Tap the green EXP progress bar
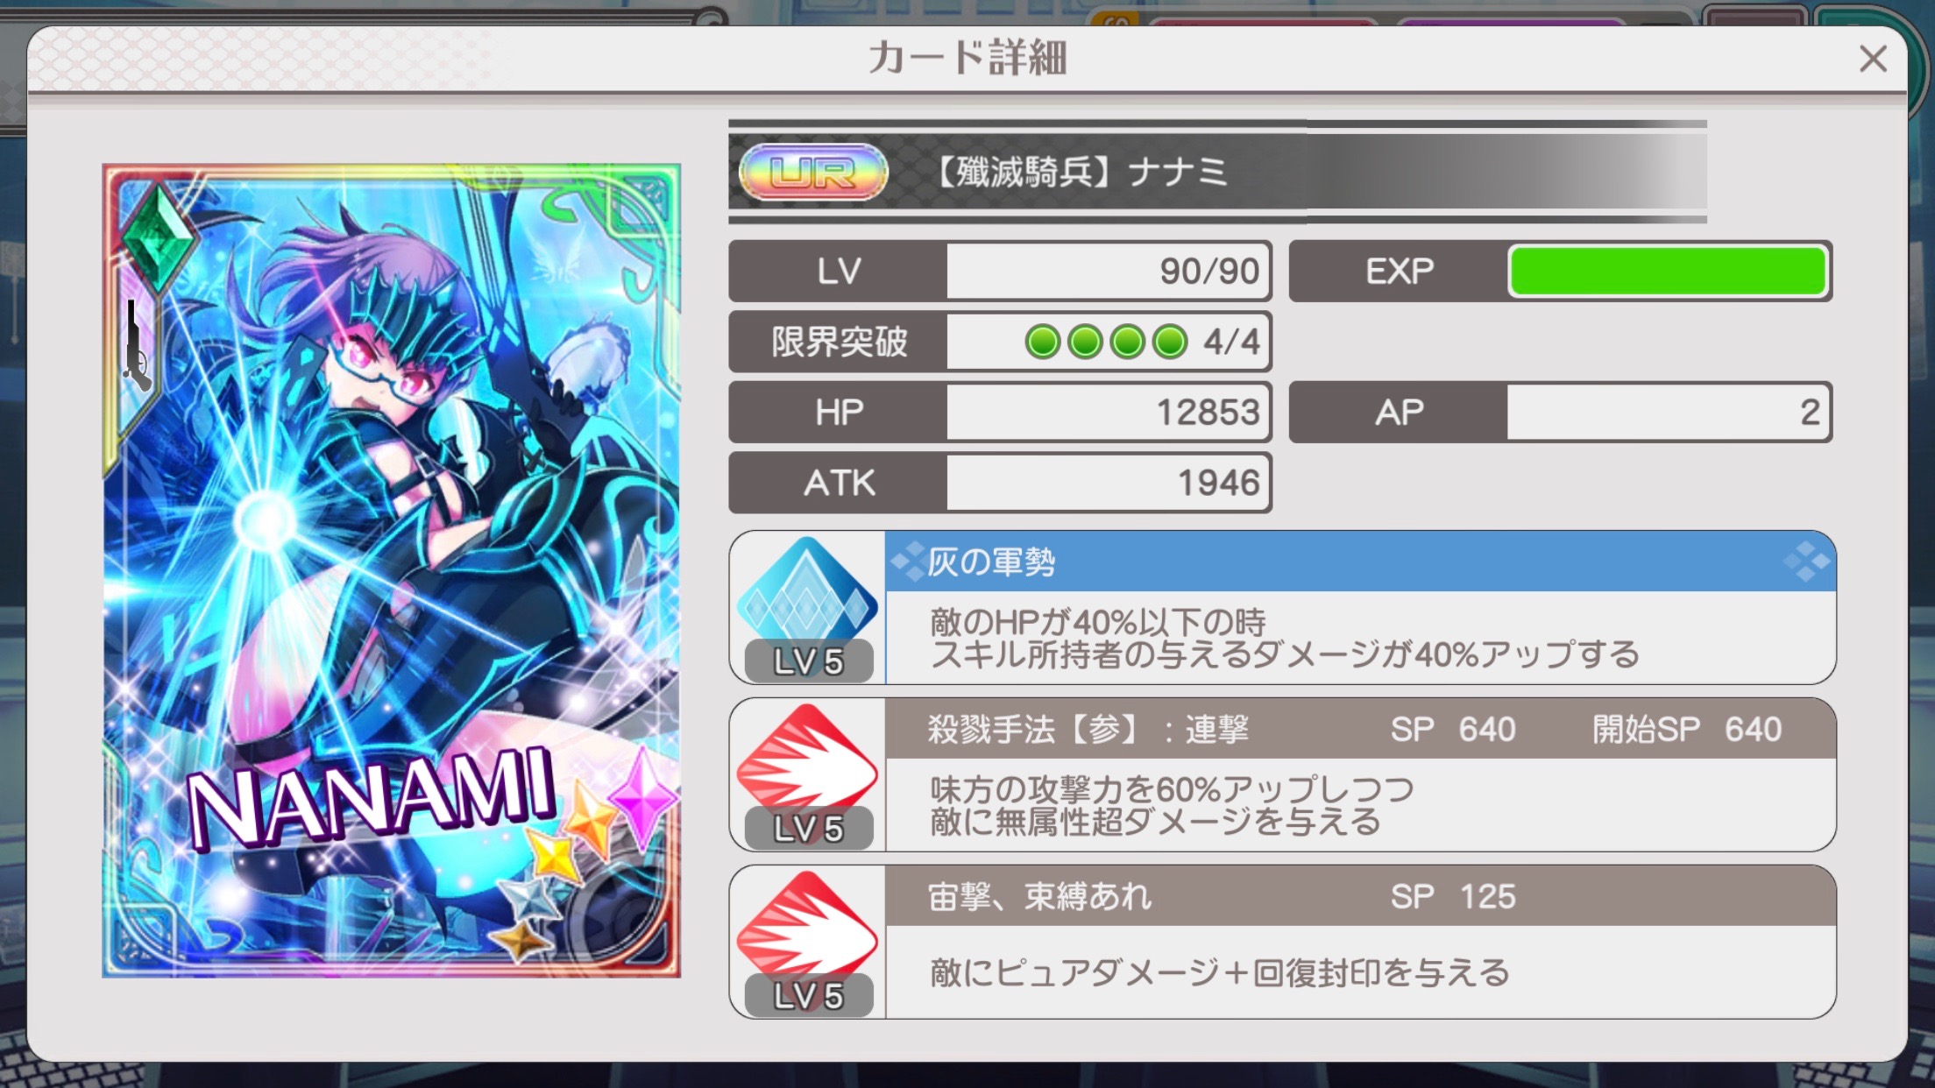The width and height of the screenshot is (1935, 1088). point(1667,272)
